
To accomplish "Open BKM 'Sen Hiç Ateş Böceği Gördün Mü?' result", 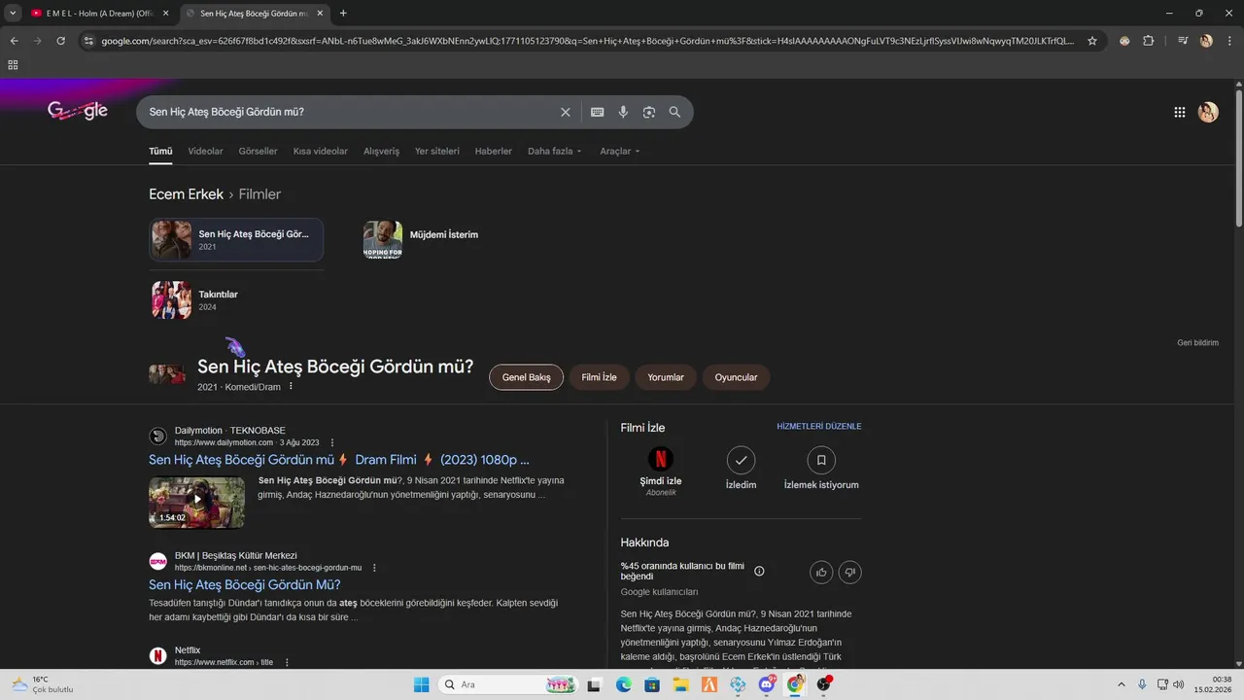I will 245,584.
